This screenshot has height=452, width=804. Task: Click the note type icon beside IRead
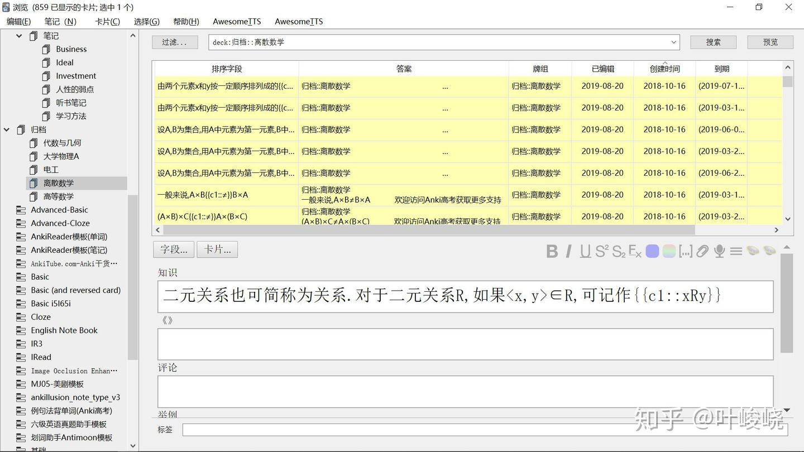(21, 357)
